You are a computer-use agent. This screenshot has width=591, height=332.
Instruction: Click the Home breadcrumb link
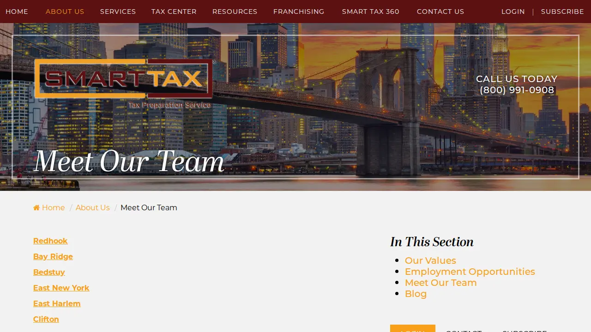tap(49, 207)
